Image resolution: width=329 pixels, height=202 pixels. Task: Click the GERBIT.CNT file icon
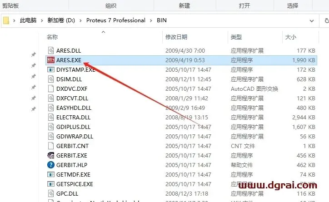[x=51, y=146]
